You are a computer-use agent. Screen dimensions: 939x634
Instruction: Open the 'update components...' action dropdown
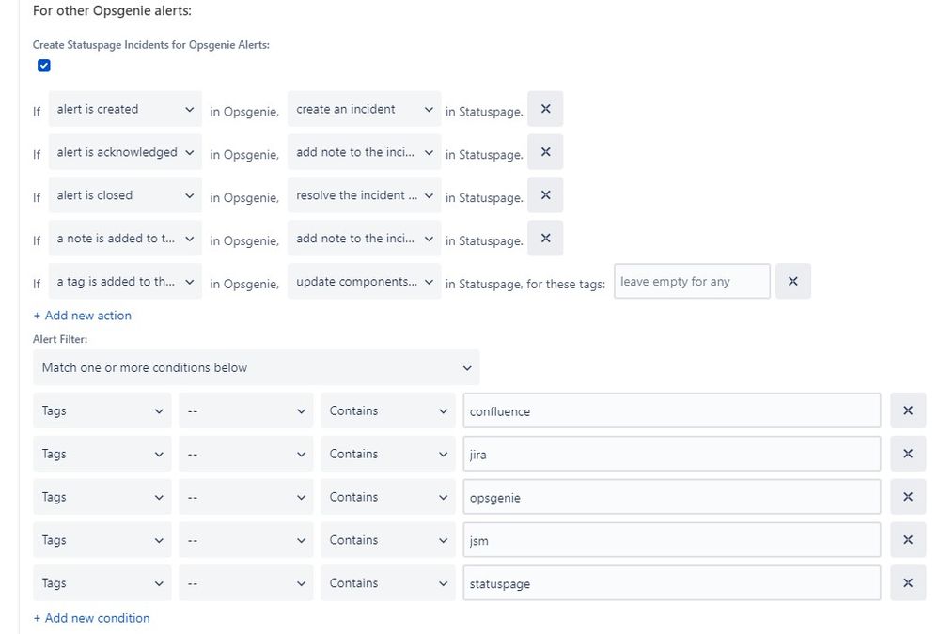[364, 282]
